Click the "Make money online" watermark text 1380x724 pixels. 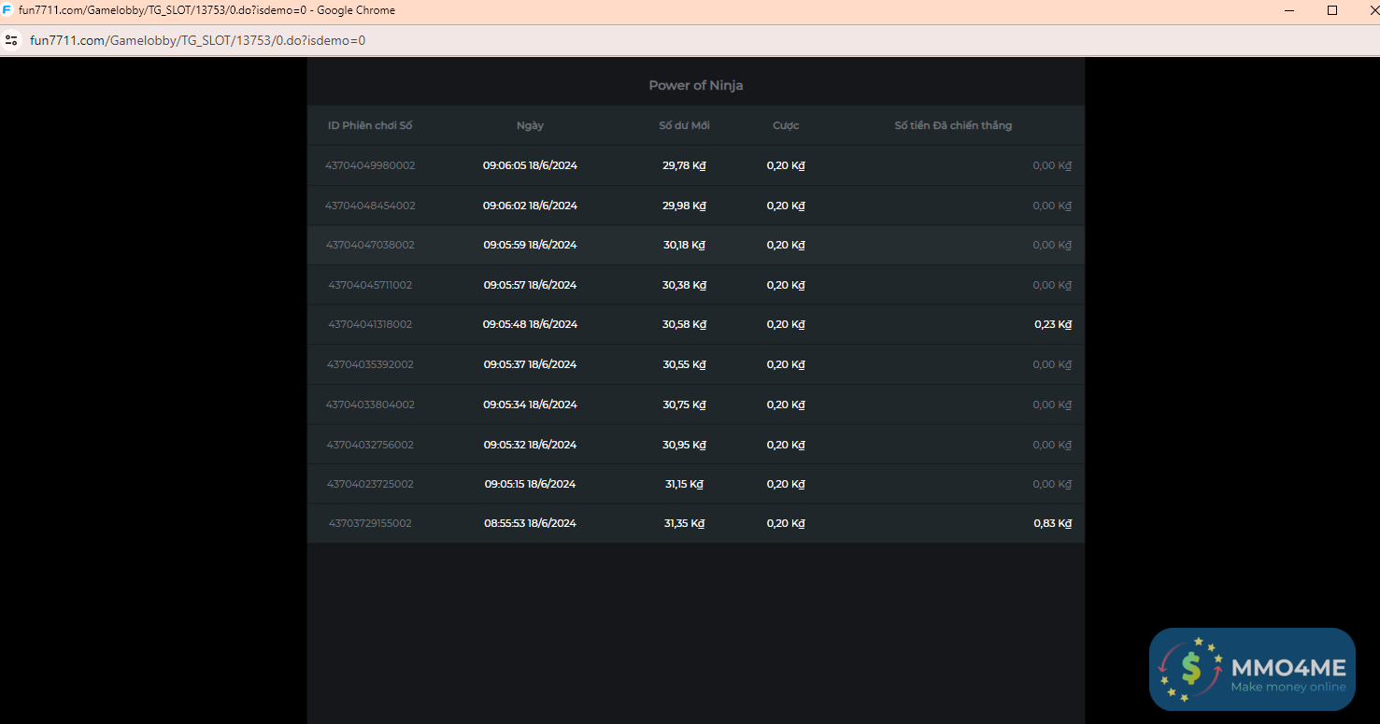coord(1288,688)
